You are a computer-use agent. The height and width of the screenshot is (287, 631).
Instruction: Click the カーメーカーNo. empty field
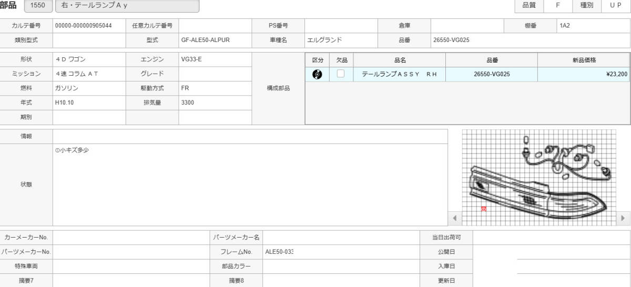131,238
